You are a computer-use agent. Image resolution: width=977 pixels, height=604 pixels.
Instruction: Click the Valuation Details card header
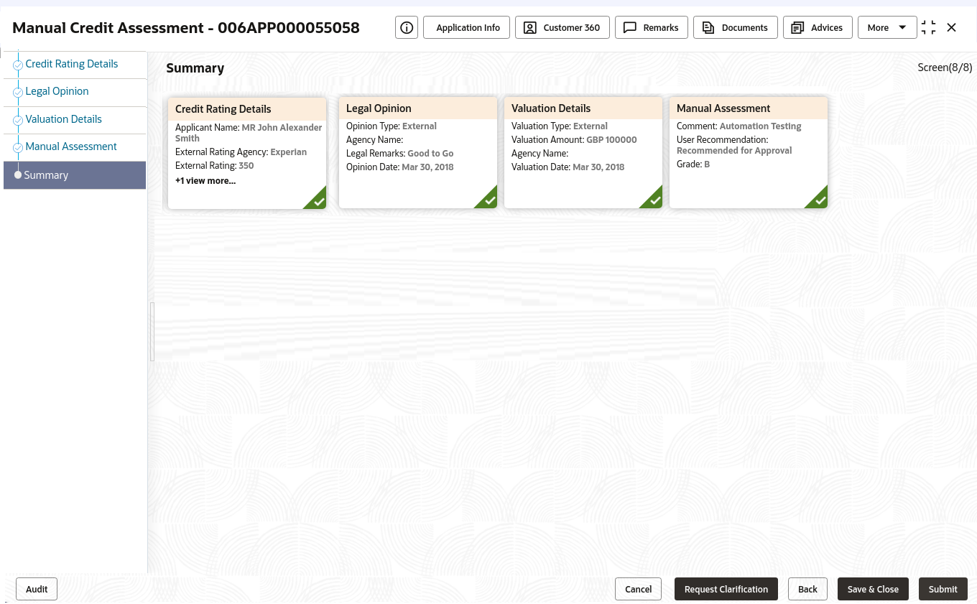tap(583, 108)
